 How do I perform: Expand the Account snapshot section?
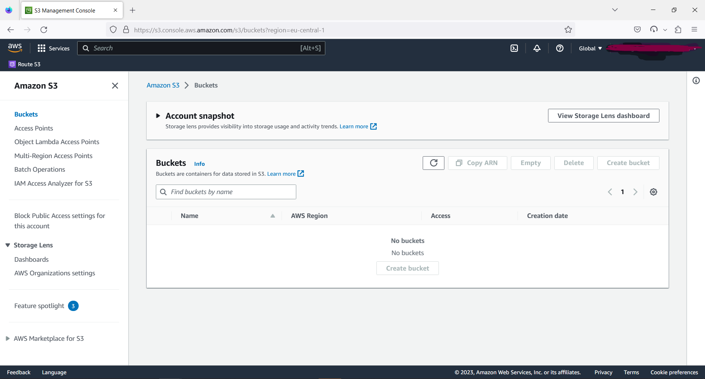[x=158, y=115]
